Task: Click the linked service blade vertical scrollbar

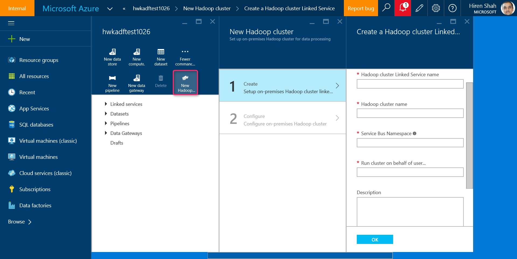Action: tap(469, 135)
